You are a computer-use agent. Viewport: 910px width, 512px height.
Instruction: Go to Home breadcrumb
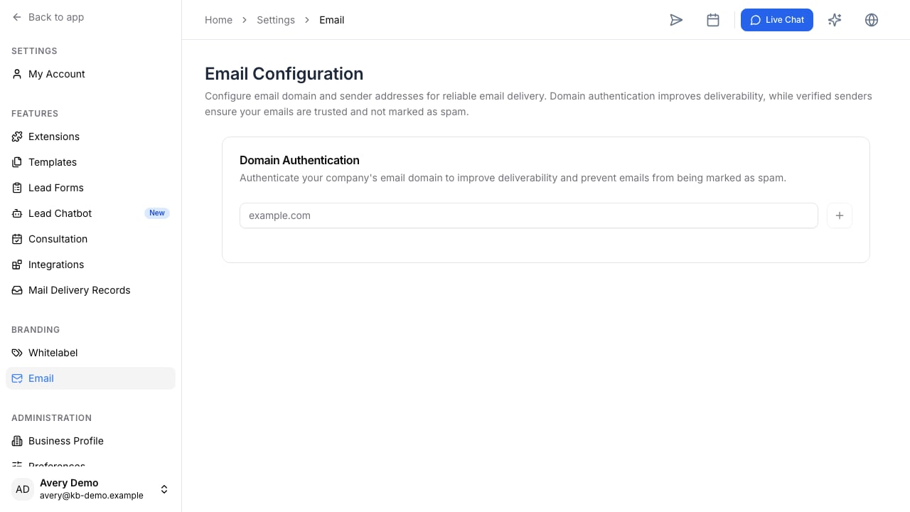(218, 20)
